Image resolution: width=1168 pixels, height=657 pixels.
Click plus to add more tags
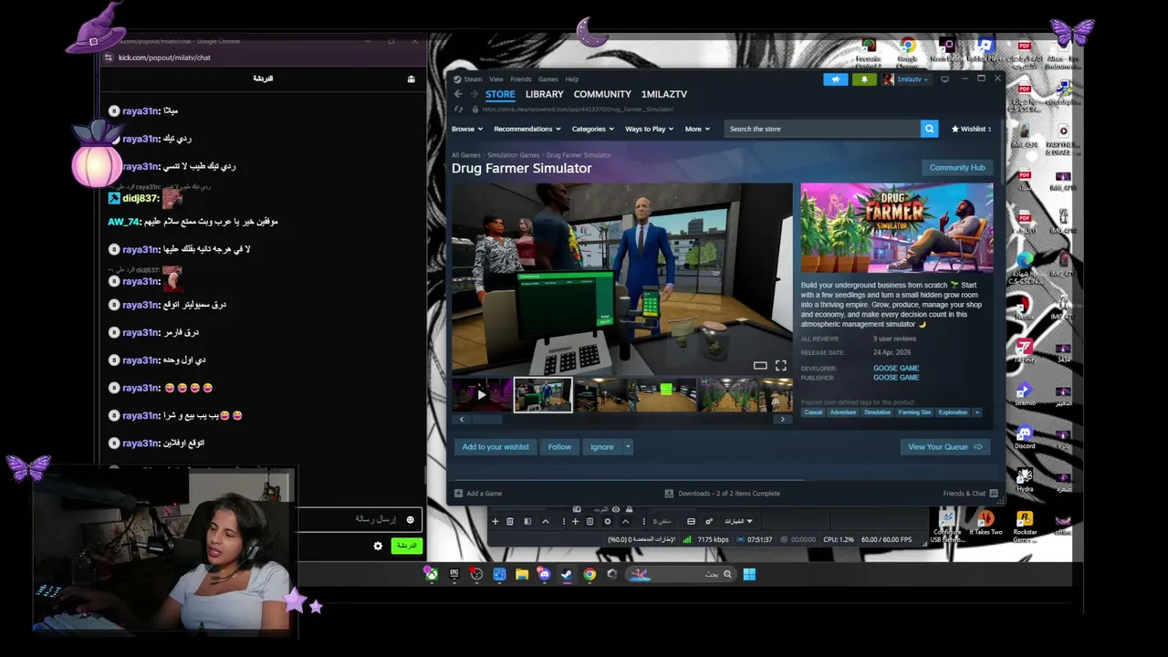click(x=976, y=412)
